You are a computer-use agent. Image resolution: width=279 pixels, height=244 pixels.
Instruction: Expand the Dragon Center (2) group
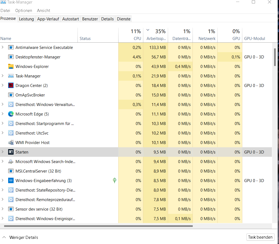pyautogui.click(x=3, y=85)
